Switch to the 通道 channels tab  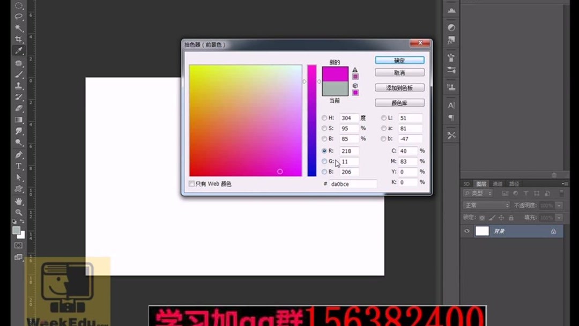point(496,184)
